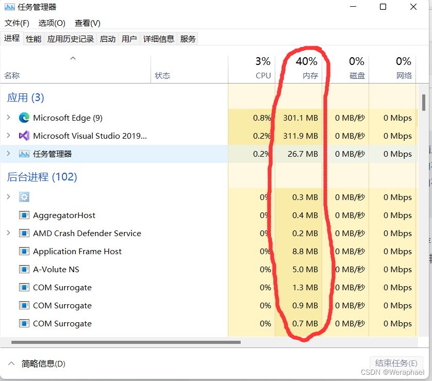Select the 进程 tab

coord(11,38)
